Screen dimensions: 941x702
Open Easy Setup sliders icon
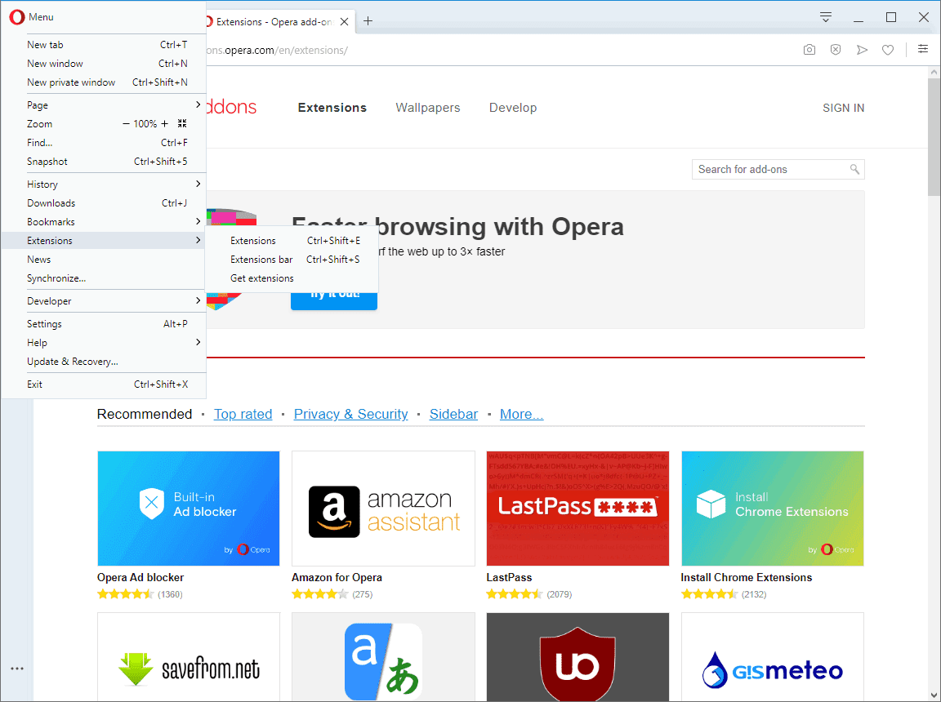tap(923, 49)
